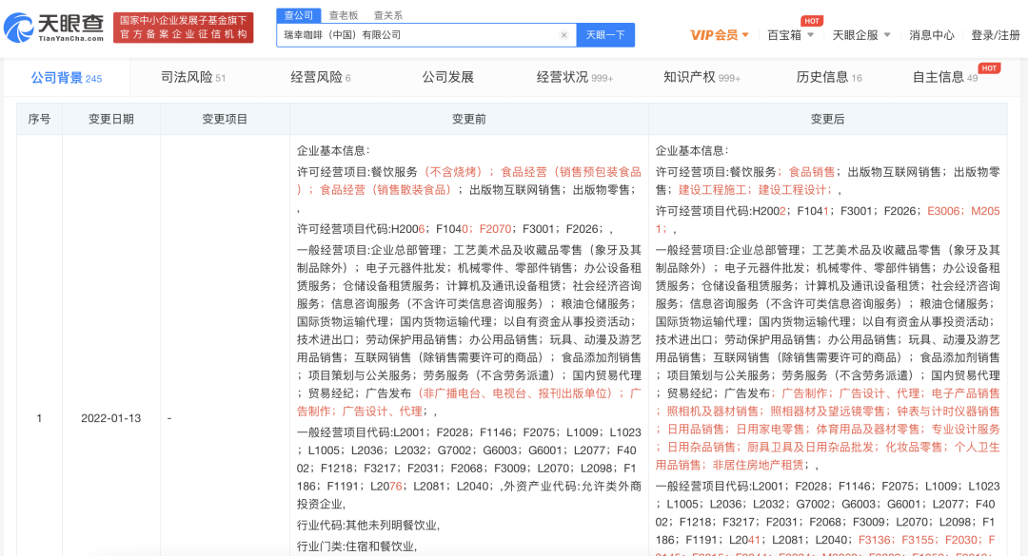Click the 变更日期 column header
Image resolution: width=1028 pixels, height=556 pixels.
coord(111,119)
